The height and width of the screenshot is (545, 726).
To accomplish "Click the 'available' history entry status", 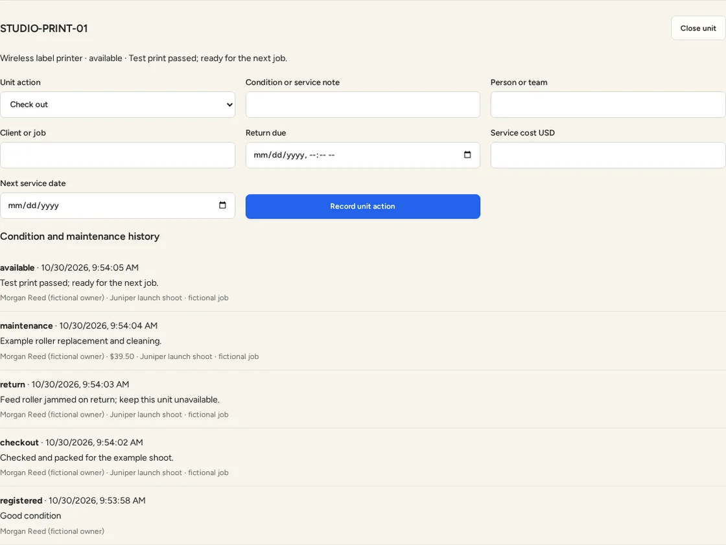I will [17, 268].
